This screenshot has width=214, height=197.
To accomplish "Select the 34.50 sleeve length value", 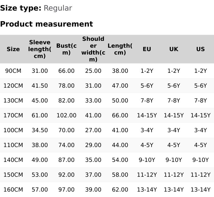I will click(40, 130).
